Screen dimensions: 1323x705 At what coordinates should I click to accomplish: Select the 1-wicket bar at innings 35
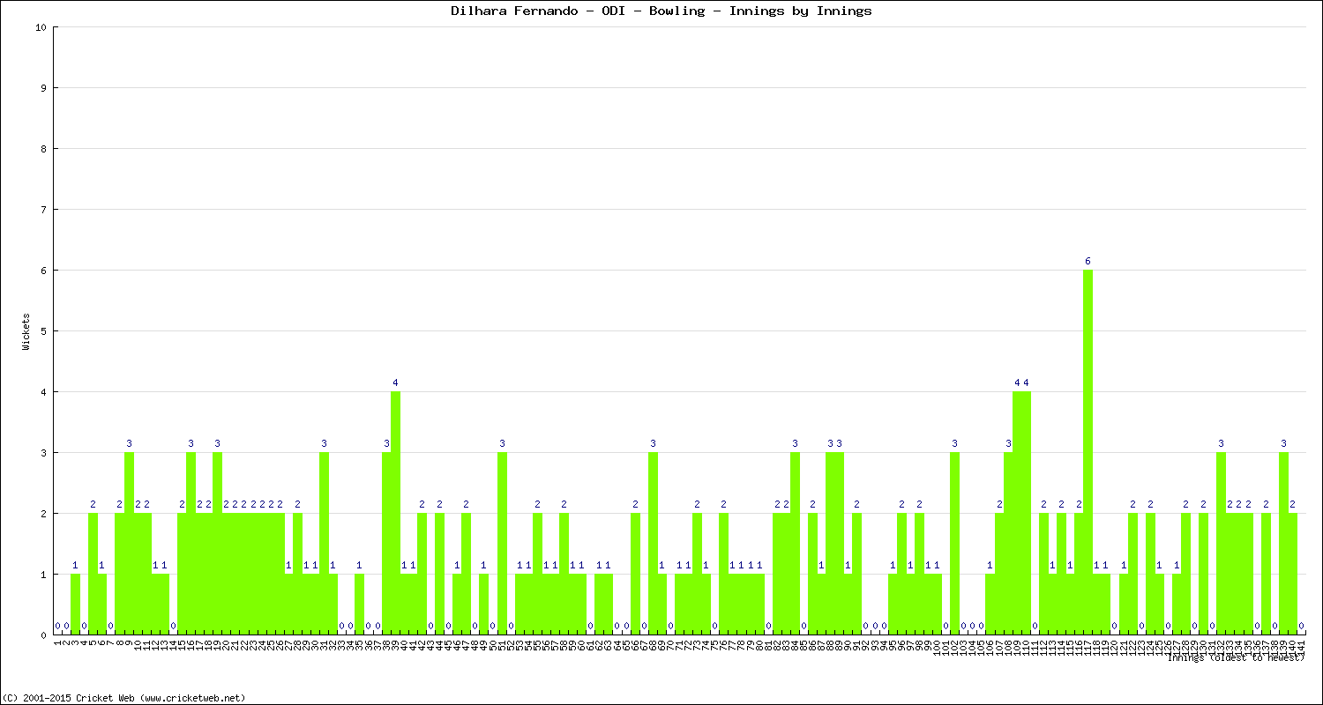359,604
